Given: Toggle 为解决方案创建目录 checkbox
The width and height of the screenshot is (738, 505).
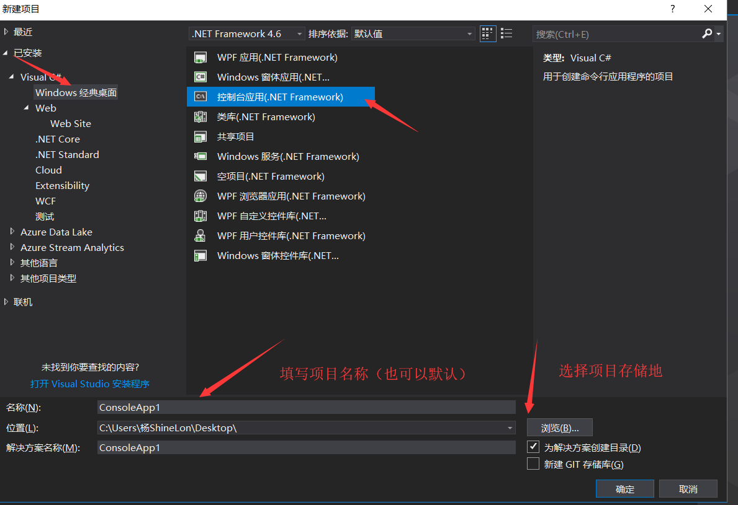Looking at the screenshot, I should [x=533, y=447].
